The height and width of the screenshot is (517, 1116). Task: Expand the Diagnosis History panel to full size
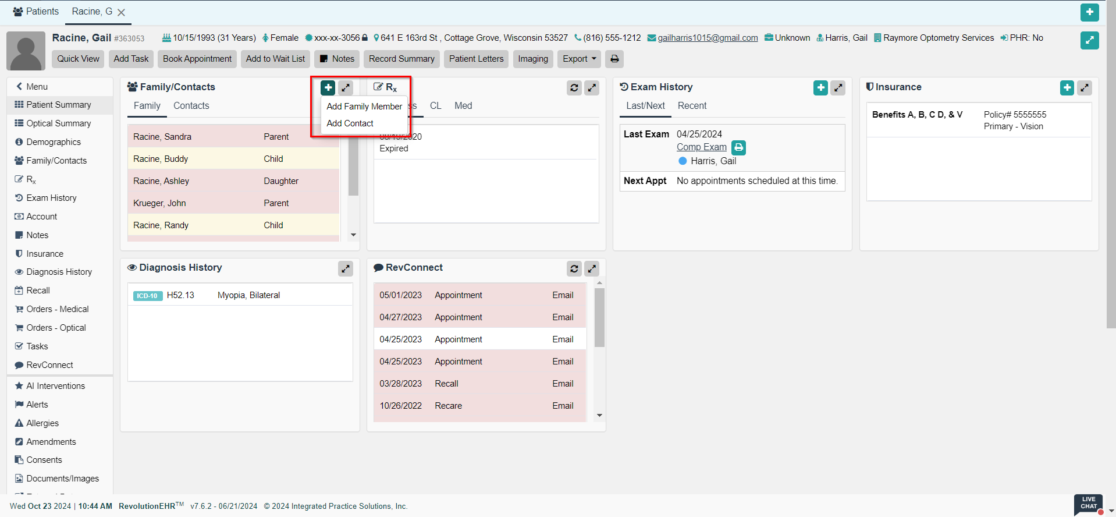point(346,268)
